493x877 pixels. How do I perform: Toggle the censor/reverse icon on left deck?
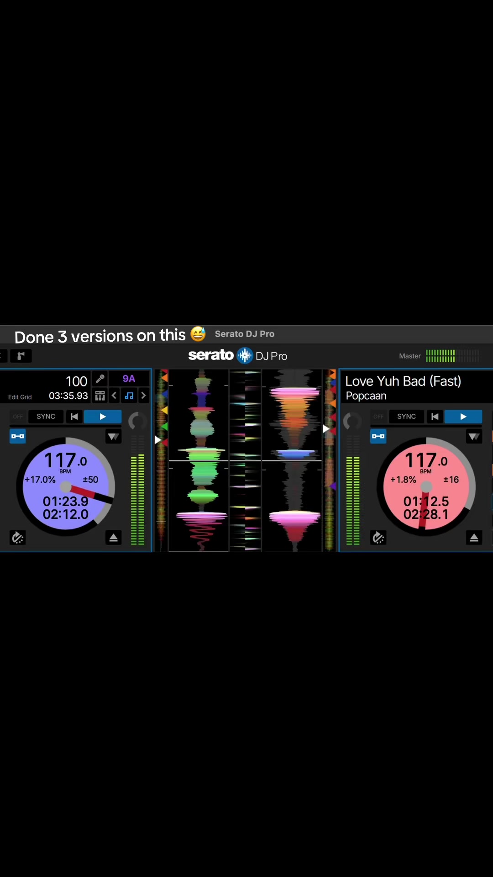tap(18, 538)
